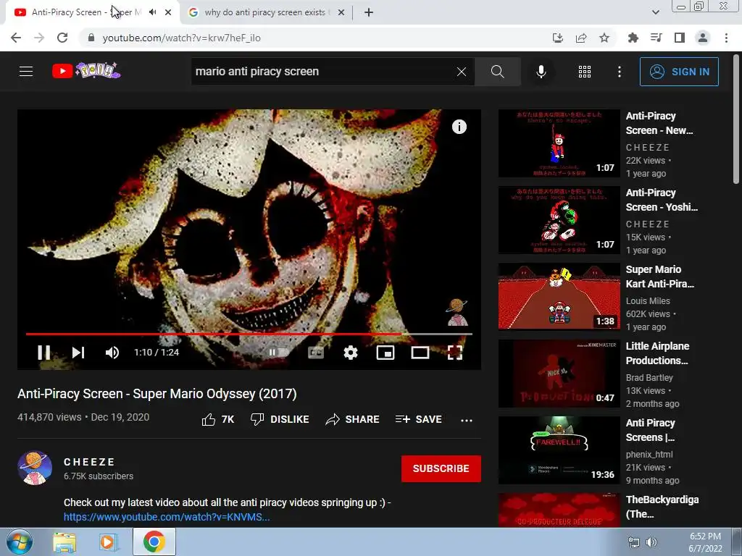Open Chrome three-dot main menu
742x556 pixels.
[726, 38]
